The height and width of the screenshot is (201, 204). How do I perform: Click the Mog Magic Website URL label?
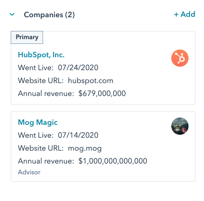41,148
